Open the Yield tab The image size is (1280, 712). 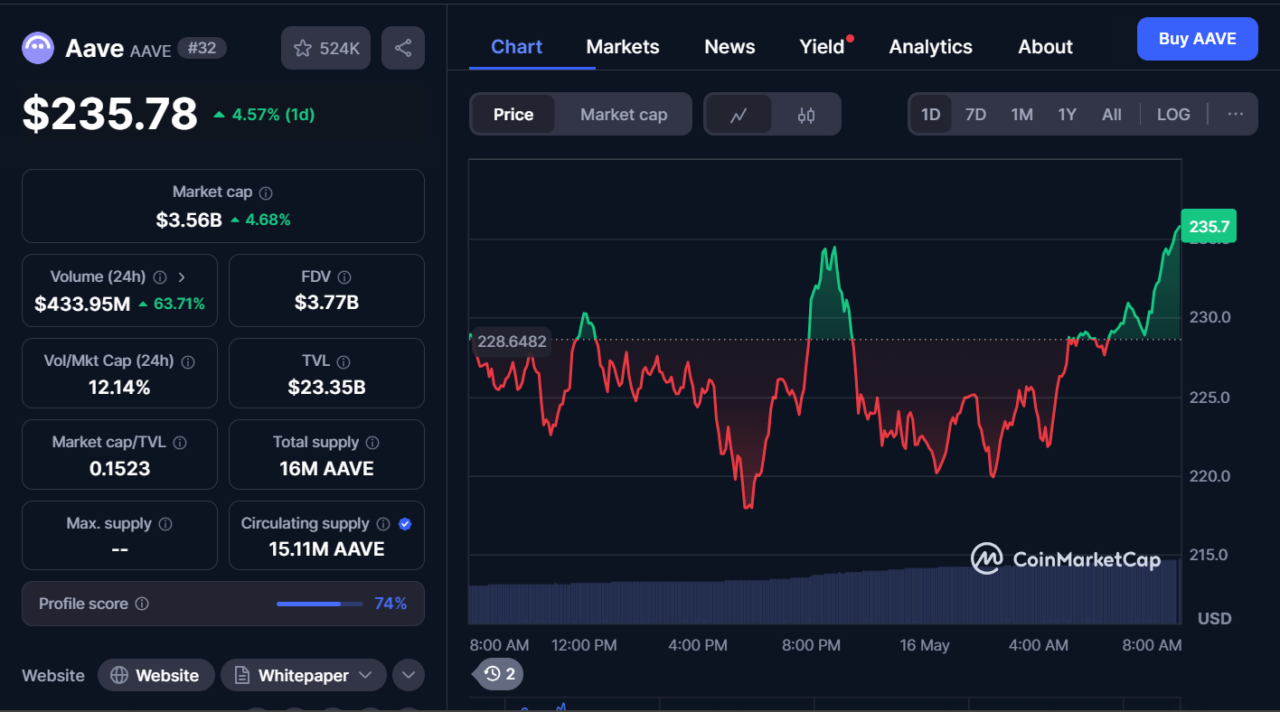[823, 47]
